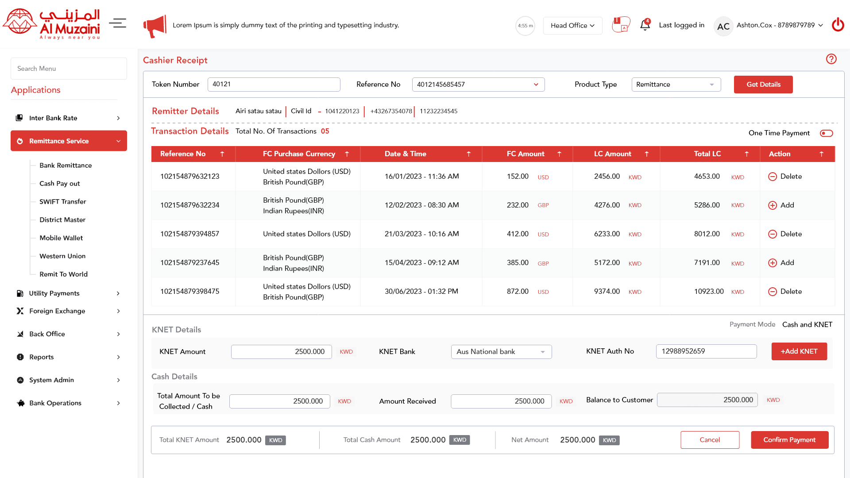Sort by Reference No column arrow
Viewport: 850px width, 478px height.
pos(222,154)
